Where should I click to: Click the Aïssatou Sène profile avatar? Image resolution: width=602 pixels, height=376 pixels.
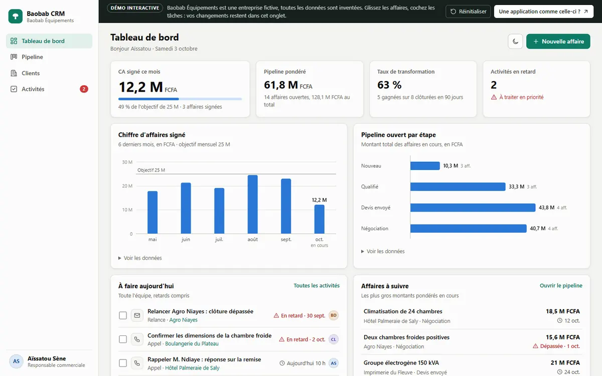click(x=17, y=361)
